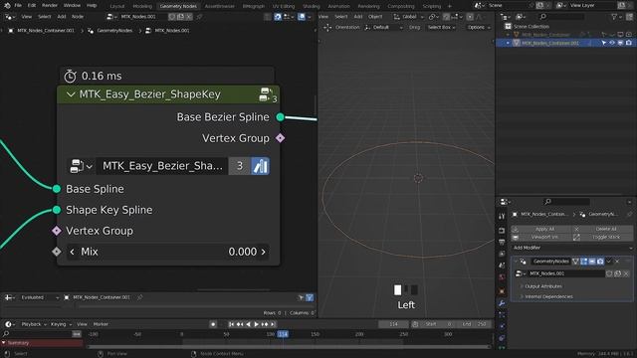Toggle GeometryNodes modifier edit mode display
Viewport: 637px width, 358px height.
tap(584, 262)
